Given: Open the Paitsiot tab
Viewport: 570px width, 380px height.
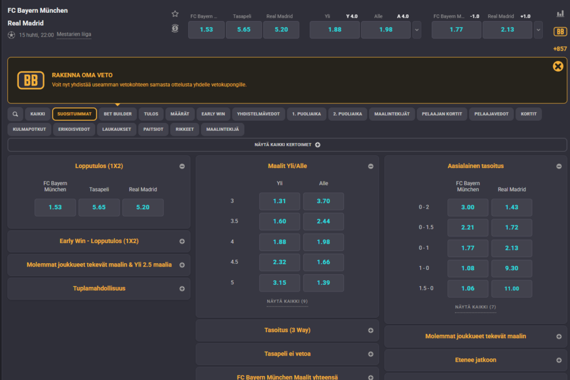Looking at the screenshot, I should [x=154, y=129].
